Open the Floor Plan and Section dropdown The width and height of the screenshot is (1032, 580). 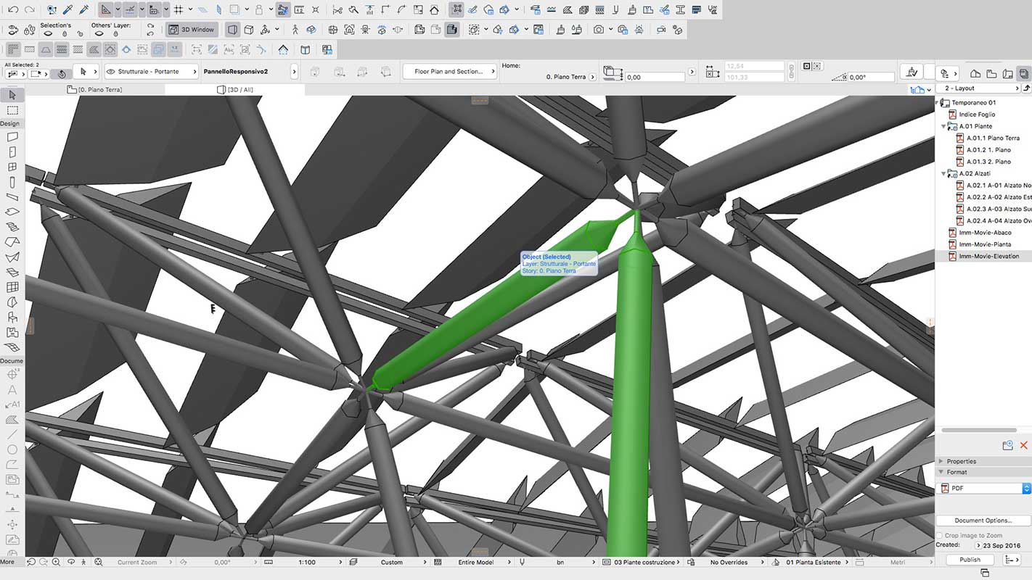click(451, 72)
